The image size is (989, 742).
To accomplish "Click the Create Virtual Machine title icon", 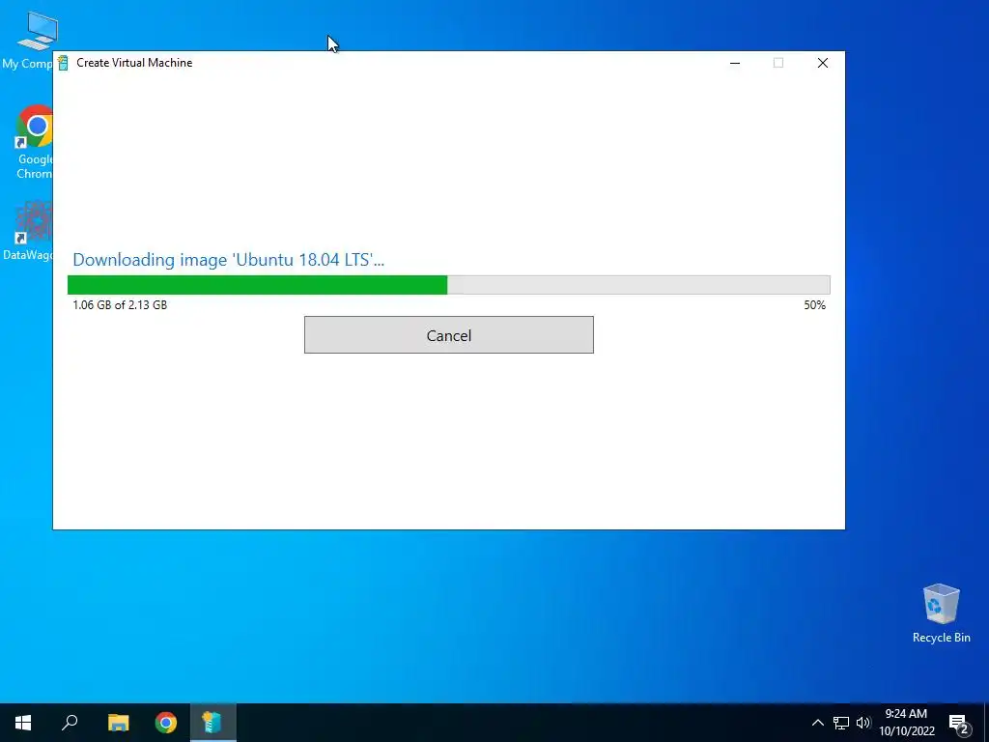I will (63, 63).
